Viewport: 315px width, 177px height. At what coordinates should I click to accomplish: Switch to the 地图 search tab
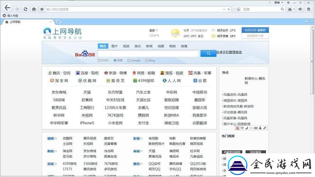point(161,46)
